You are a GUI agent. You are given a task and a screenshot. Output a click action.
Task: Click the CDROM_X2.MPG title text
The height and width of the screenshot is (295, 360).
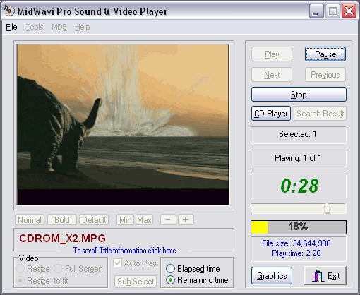(62, 239)
